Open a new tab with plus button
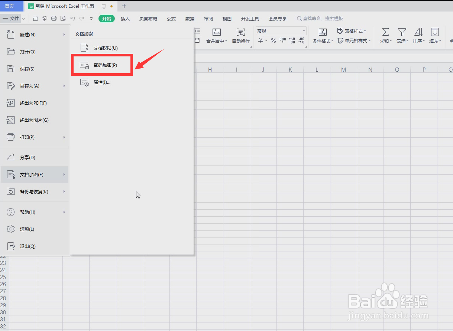Image resolution: width=453 pixels, height=331 pixels. 124,6
